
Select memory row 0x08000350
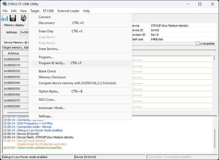(16, 88)
